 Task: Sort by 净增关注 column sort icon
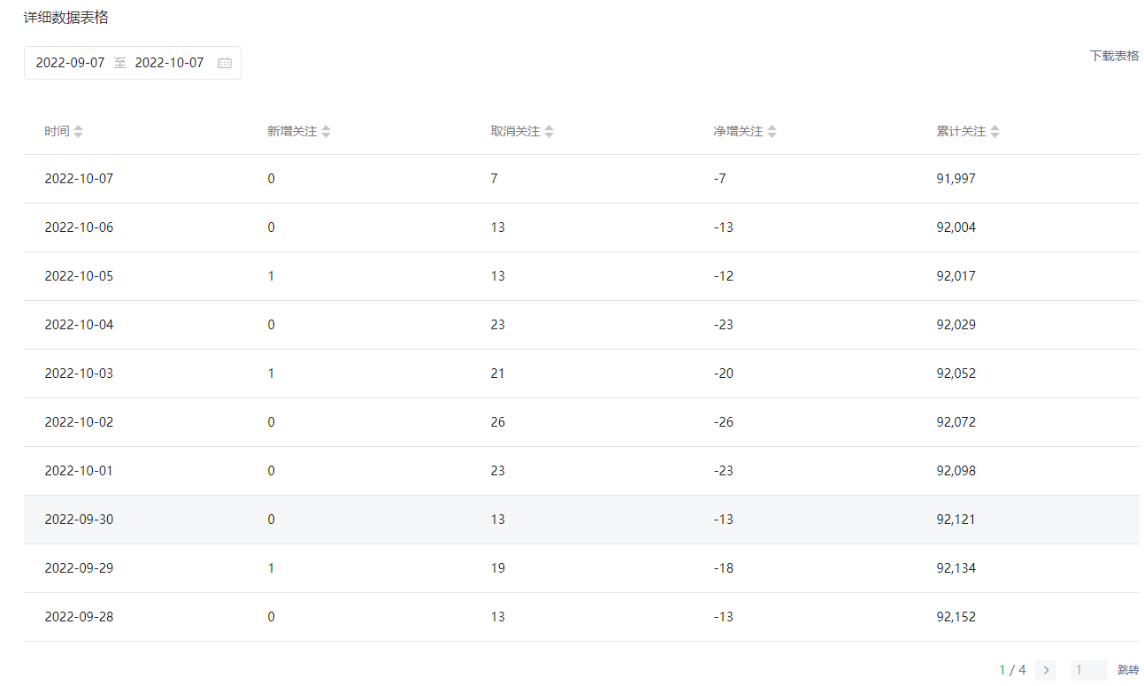(772, 131)
